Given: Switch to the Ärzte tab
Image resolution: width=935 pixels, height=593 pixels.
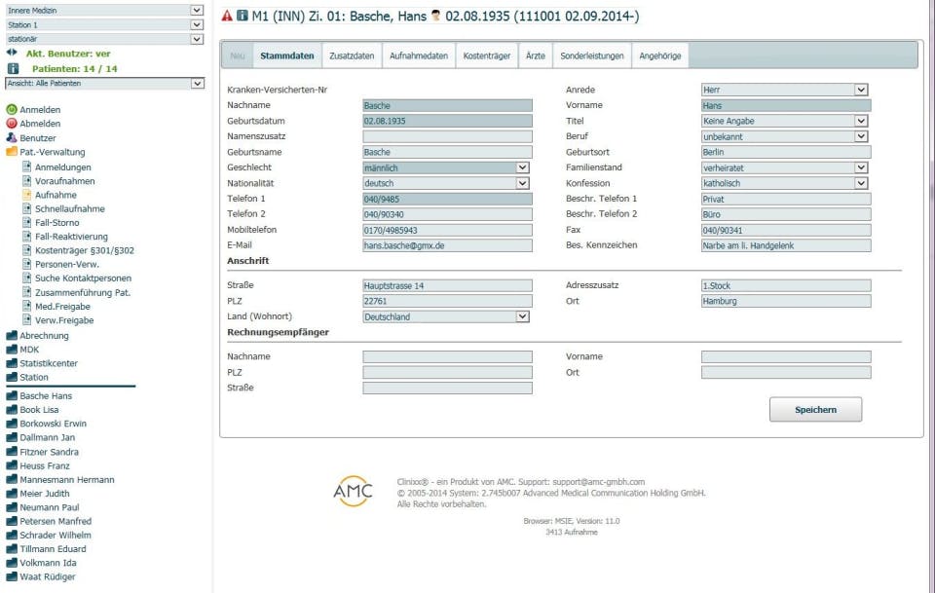Looking at the screenshot, I should point(536,56).
